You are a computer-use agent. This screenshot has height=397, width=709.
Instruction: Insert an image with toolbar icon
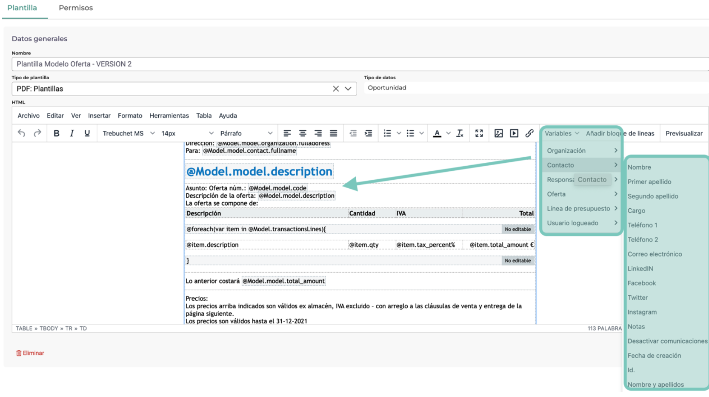pos(498,133)
